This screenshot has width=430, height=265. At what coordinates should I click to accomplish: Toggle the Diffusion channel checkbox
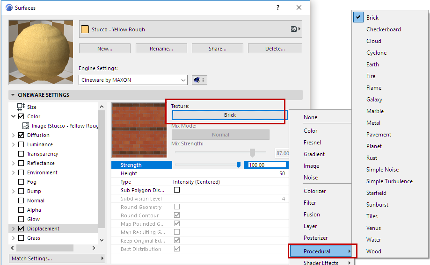coord(21,135)
